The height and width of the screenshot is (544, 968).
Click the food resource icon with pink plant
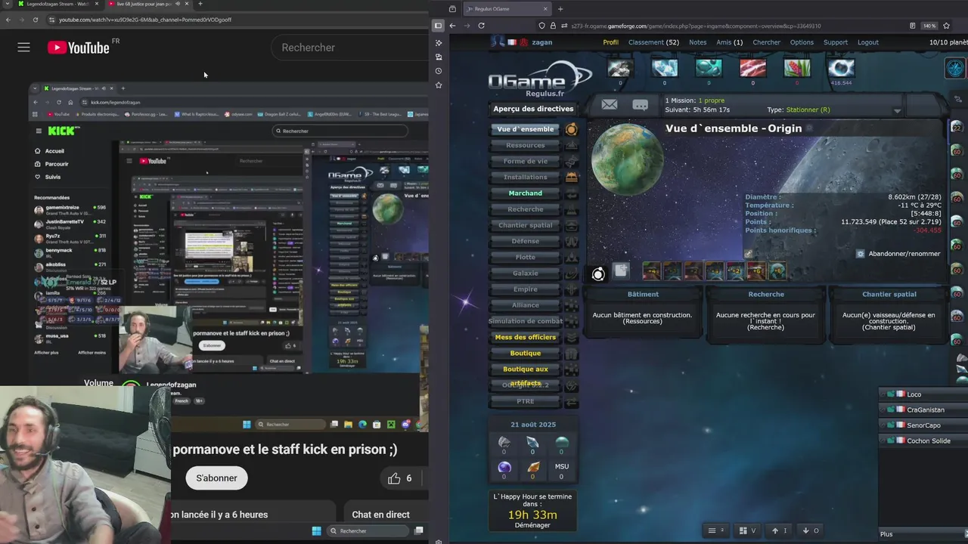pos(796,68)
